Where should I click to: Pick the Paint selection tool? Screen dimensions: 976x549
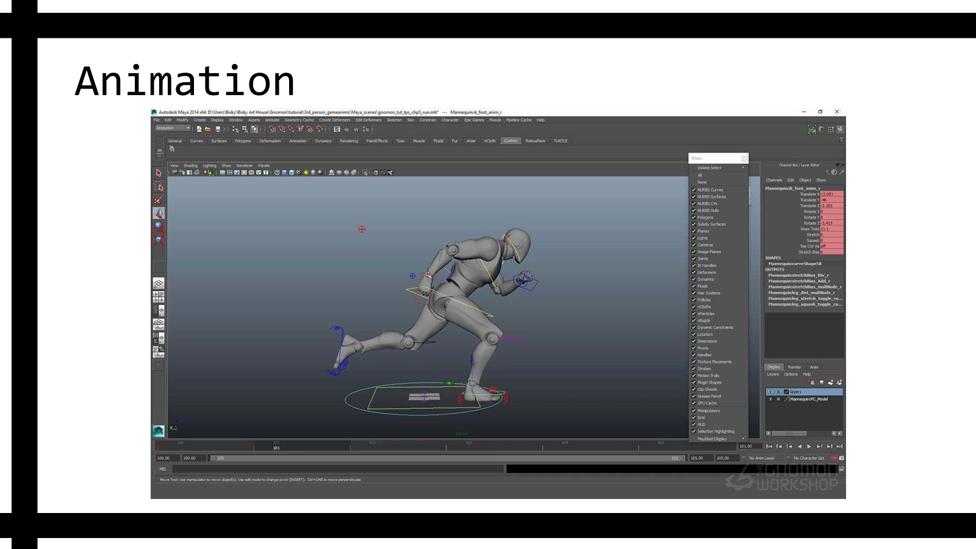159,200
